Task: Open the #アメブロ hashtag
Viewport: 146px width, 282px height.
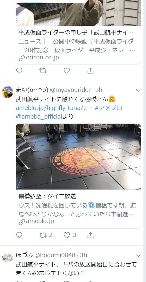Action: point(108,108)
